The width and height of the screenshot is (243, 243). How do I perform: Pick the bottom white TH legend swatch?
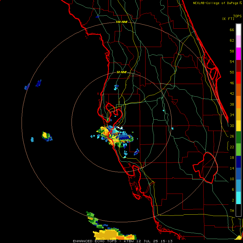tap(238, 210)
